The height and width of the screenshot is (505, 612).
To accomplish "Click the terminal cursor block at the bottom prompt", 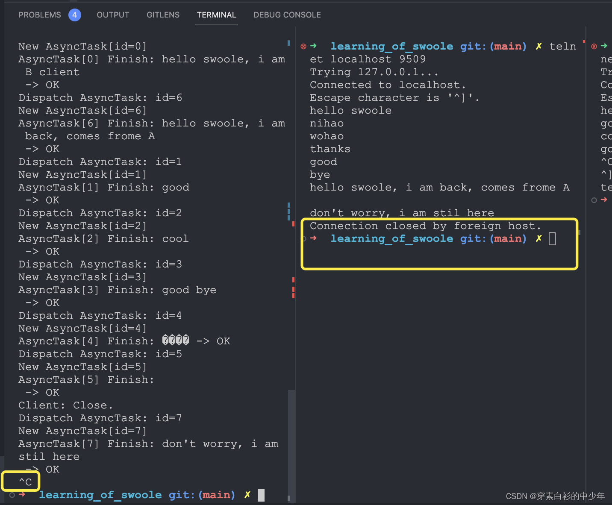I will coord(261,494).
